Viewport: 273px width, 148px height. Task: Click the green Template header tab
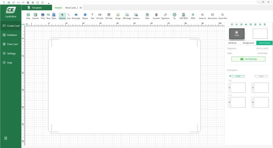tap(37, 8)
